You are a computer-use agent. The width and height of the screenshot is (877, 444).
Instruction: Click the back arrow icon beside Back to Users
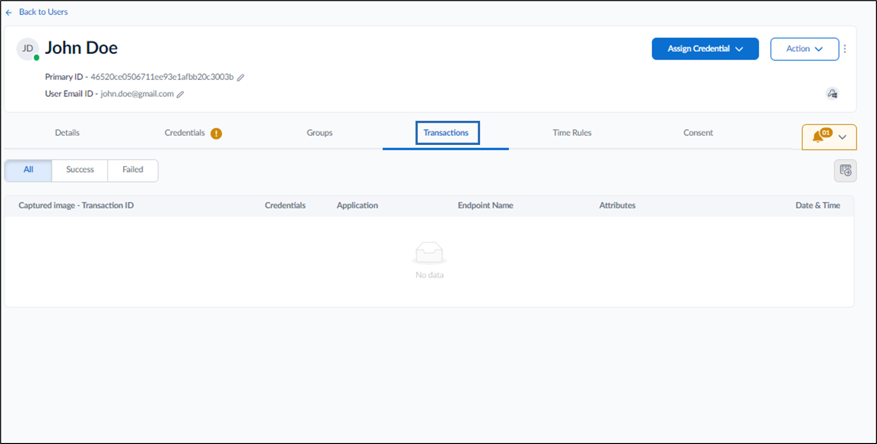[x=9, y=12]
